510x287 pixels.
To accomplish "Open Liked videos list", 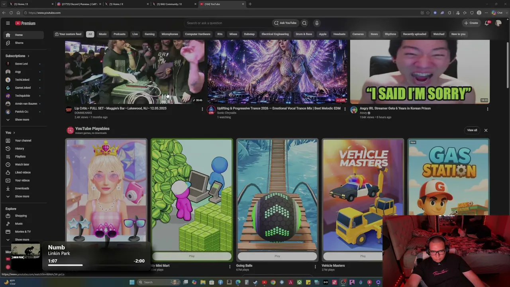I will pyautogui.click(x=23, y=172).
